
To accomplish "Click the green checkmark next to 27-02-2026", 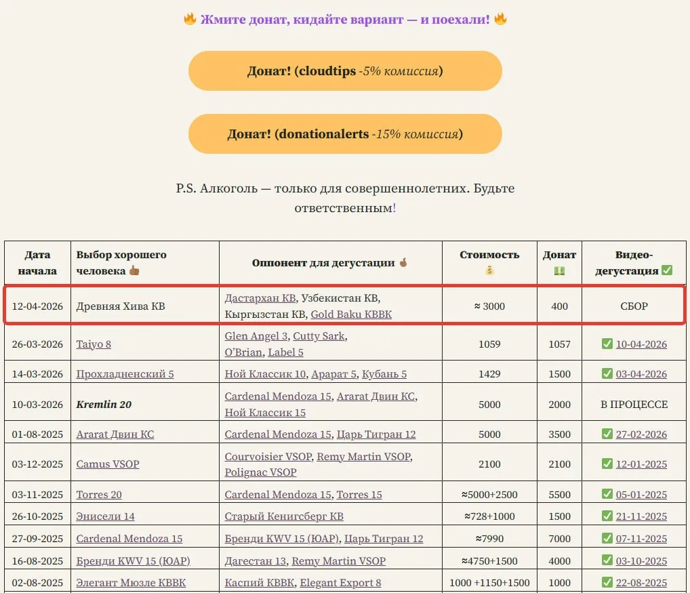I will point(607,433).
